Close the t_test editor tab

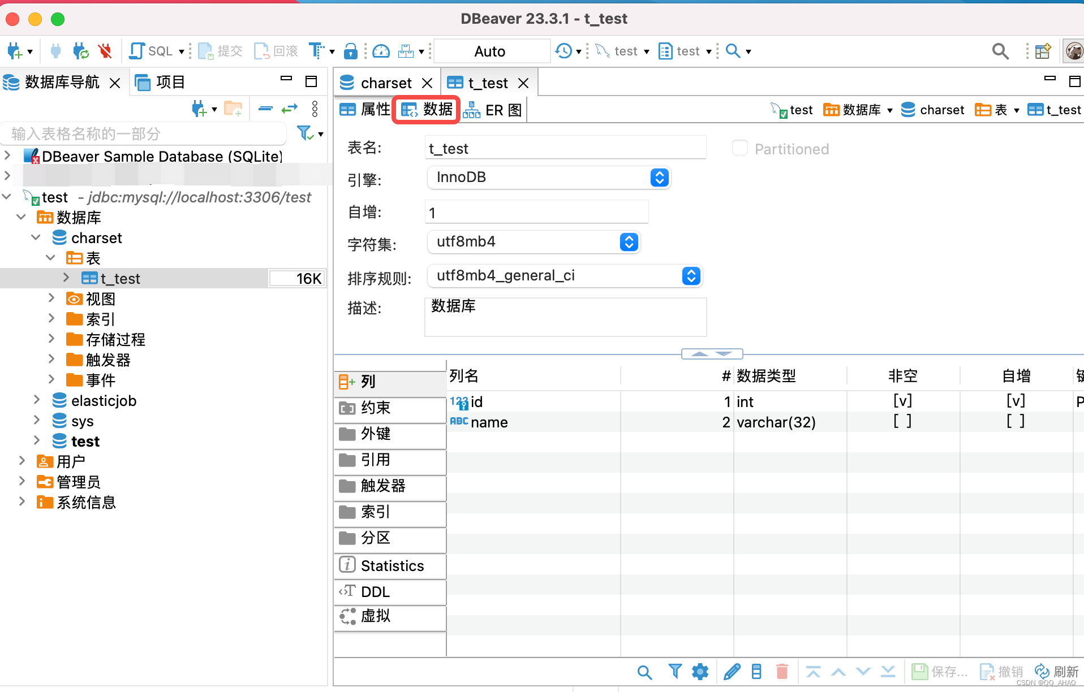pyautogui.click(x=523, y=83)
